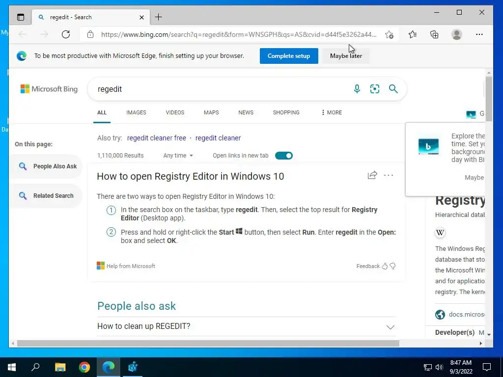Switch to the VIDEOS tab
This screenshot has width=503, height=377.
tap(175, 112)
